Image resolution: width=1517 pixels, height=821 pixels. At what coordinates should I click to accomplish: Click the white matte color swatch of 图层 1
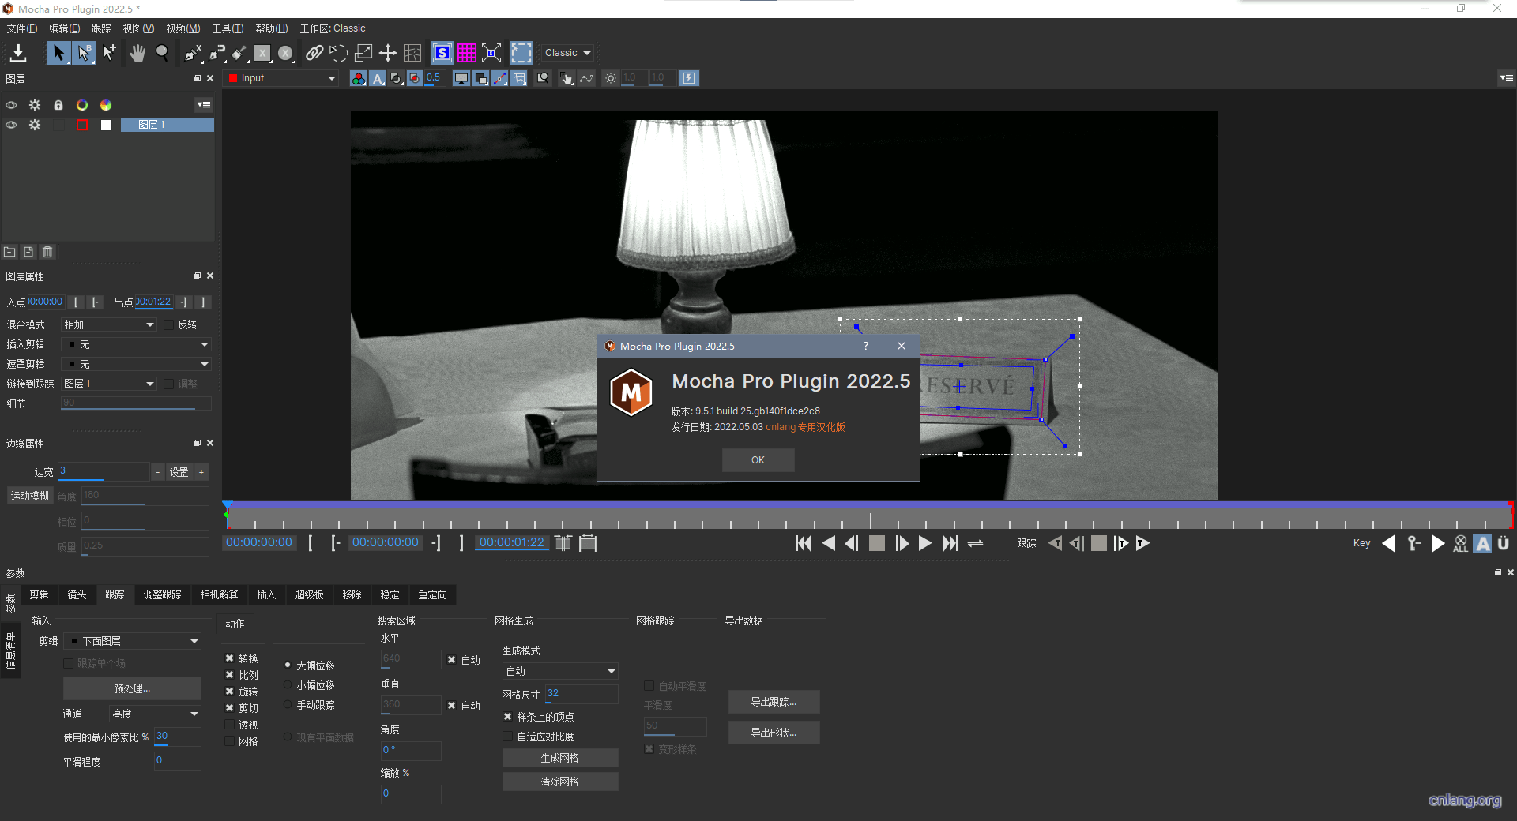pos(106,125)
